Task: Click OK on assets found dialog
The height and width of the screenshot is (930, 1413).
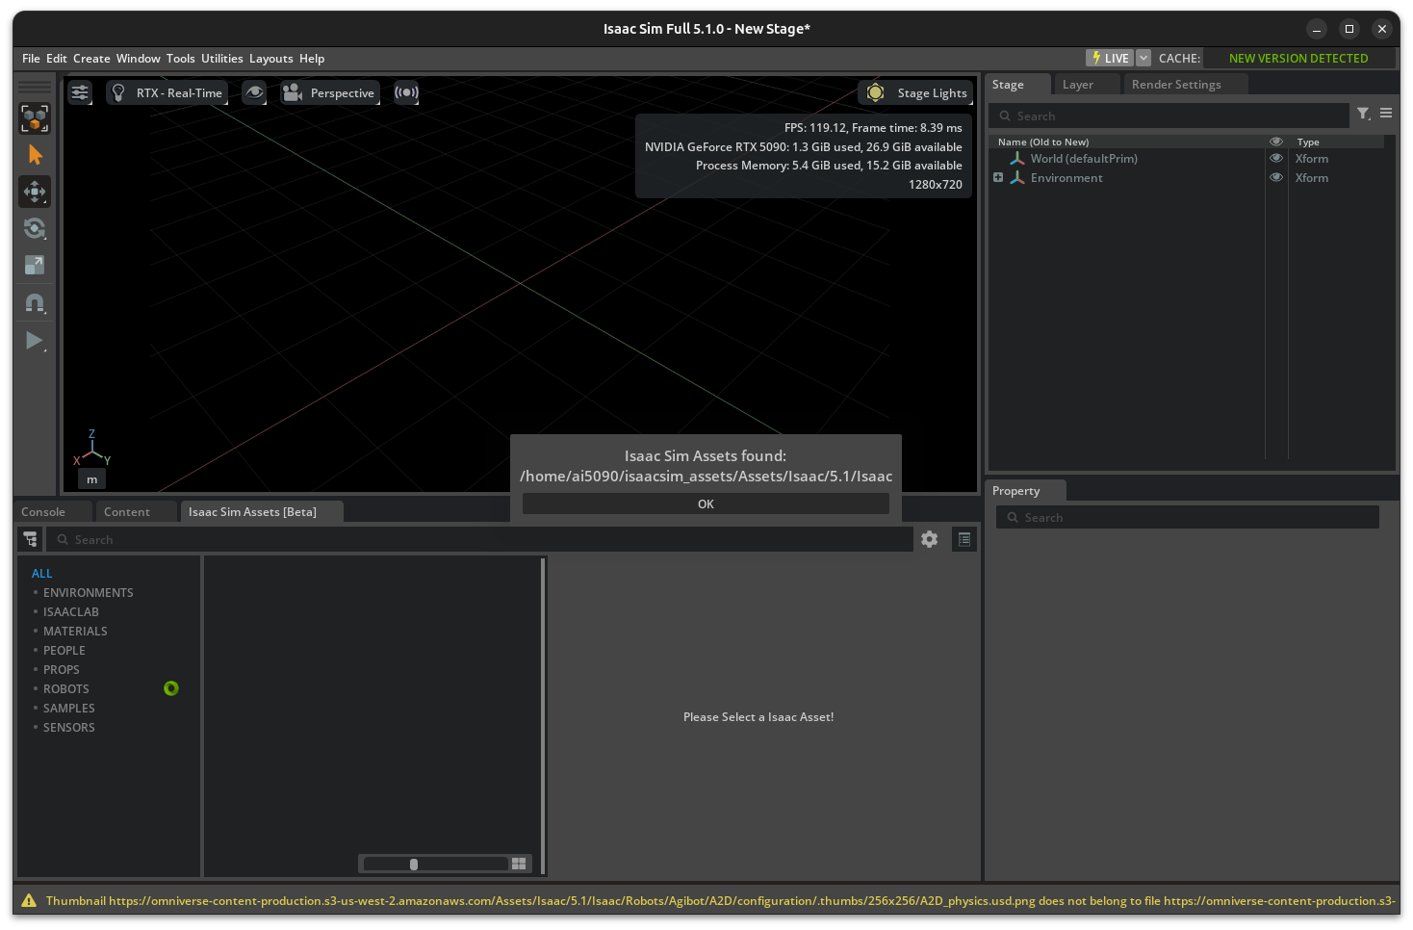Action: click(x=706, y=504)
